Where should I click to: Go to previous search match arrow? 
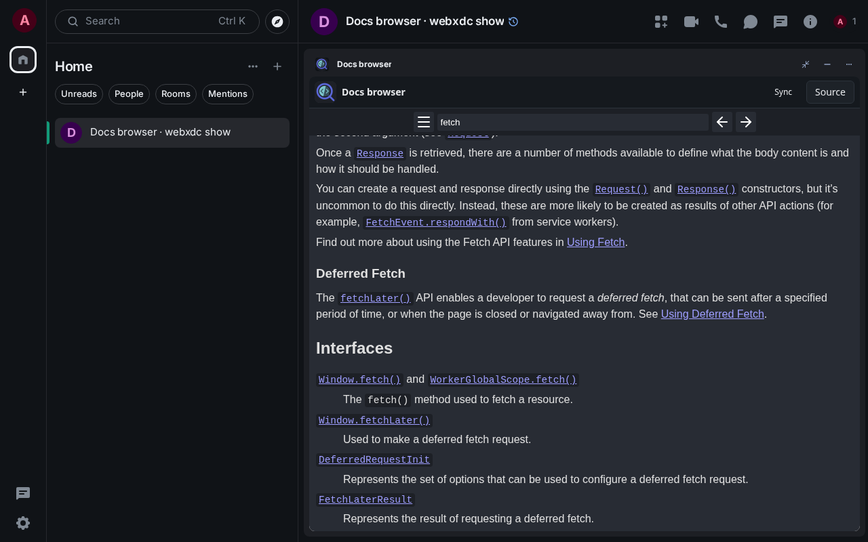[x=722, y=122]
